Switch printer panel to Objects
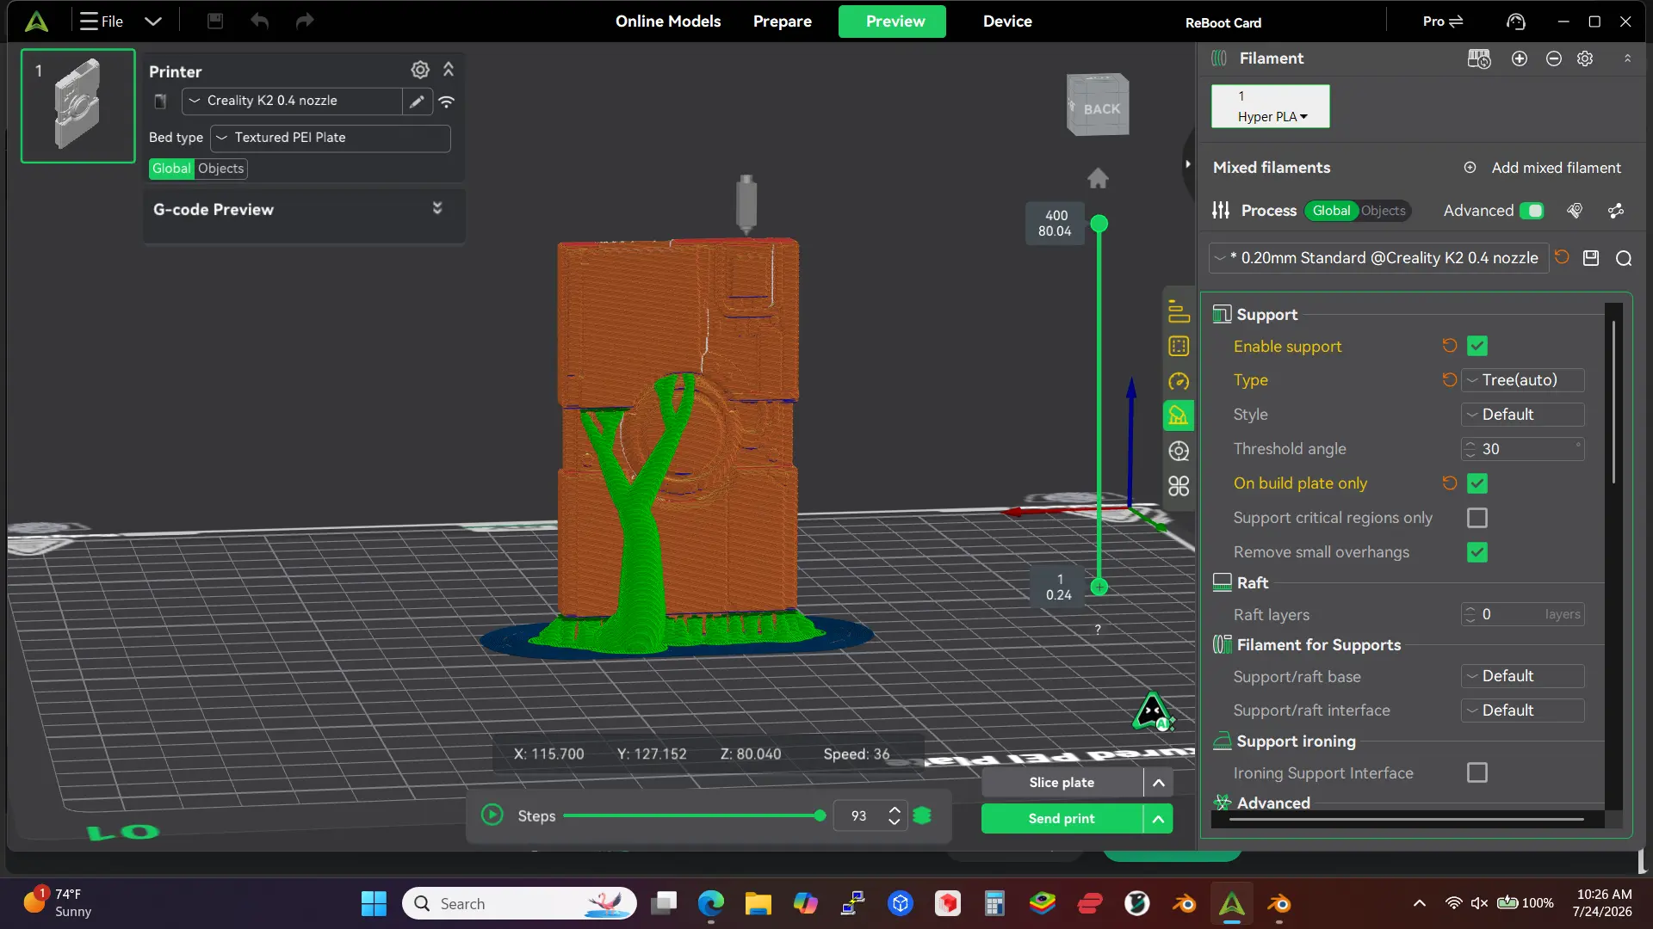Image resolution: width=1653 pixels, height=929 pixels. click(220, 169)
